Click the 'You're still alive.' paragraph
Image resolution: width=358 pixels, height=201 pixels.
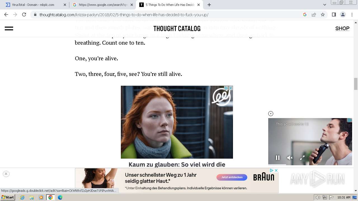click(128, 74)
